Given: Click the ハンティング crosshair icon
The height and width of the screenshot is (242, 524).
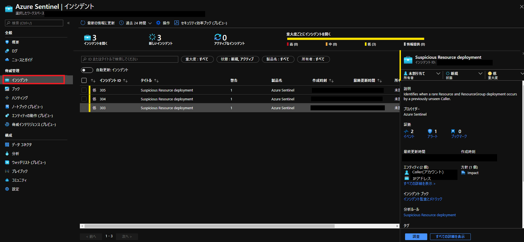Looking at the screenshot, I should [7, 98].
